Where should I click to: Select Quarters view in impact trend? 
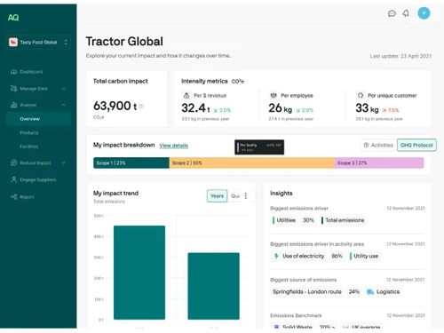(235, 196)
